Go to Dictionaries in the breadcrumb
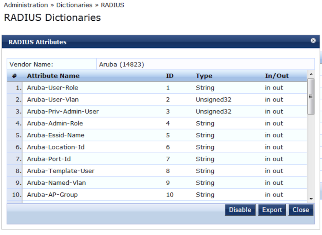 74,5
